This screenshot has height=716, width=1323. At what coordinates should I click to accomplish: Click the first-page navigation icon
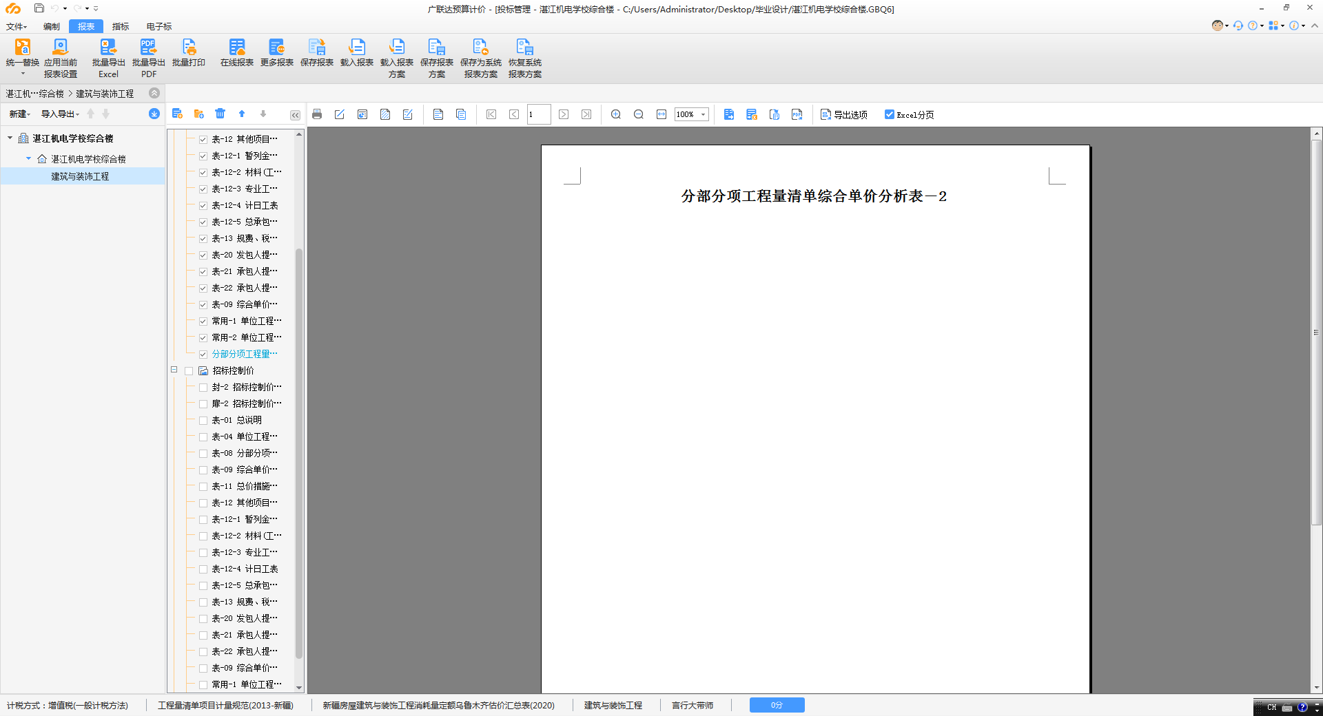pyautogui.click(x=491, y=114)
